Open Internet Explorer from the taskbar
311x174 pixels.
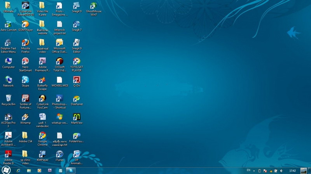pyautogui.click(x=18, y=171)
